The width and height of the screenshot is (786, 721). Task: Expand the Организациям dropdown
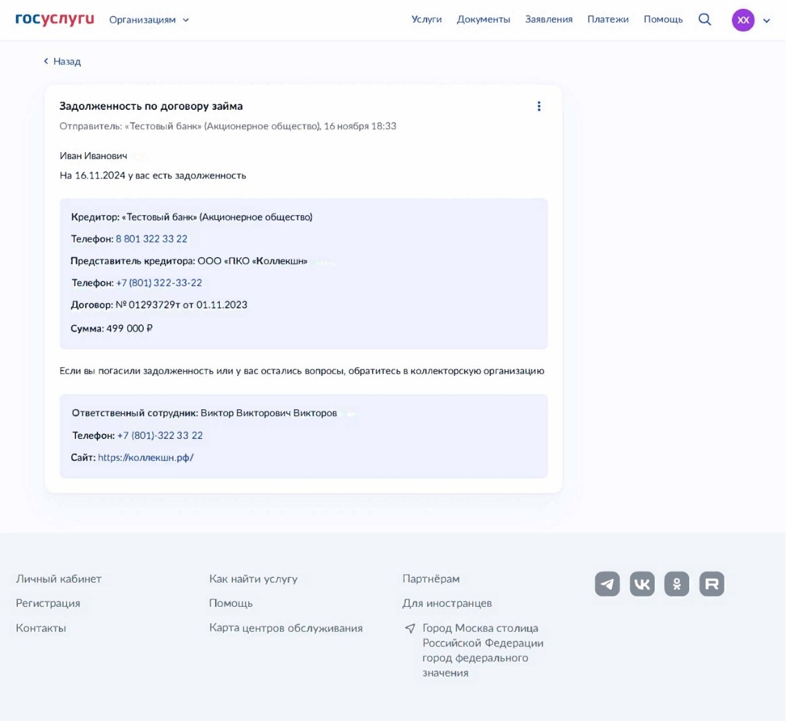pos(149,20)
